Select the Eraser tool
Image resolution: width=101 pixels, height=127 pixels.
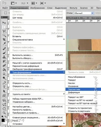point(4,65)
